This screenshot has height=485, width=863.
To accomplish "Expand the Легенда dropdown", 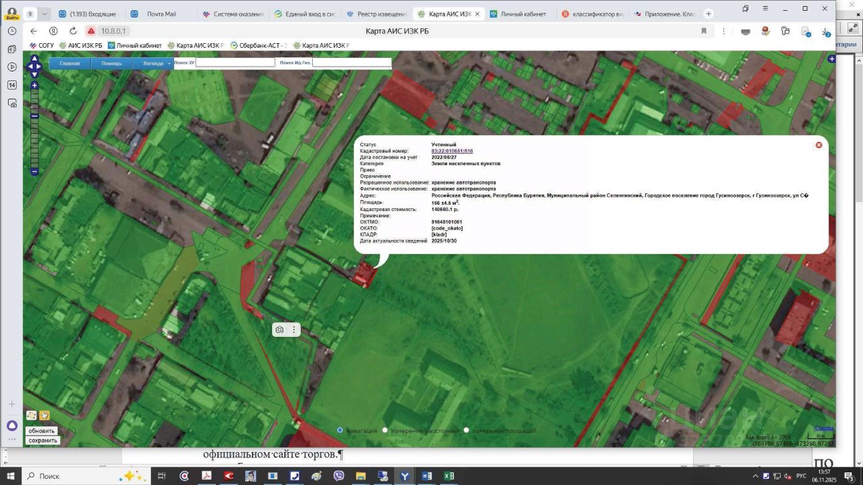I will [153, 63].
